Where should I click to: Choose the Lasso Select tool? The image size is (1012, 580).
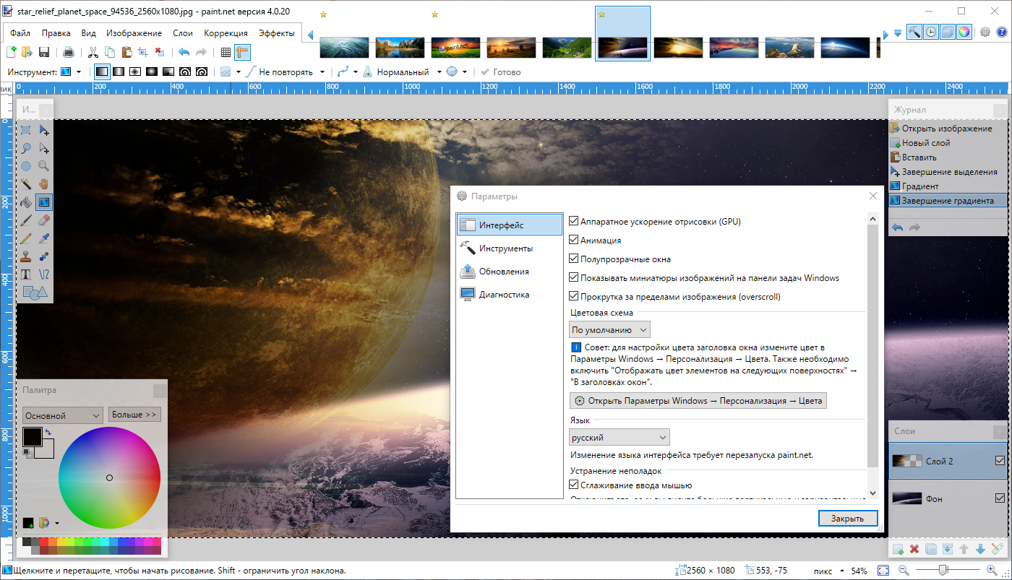click(26, 148)
